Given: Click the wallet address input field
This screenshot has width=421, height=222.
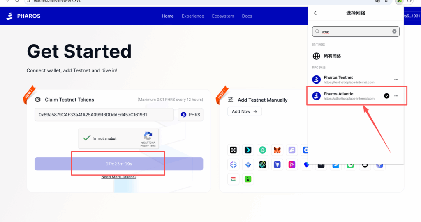Looking at the screenshot, I should [x=104, y=115].
